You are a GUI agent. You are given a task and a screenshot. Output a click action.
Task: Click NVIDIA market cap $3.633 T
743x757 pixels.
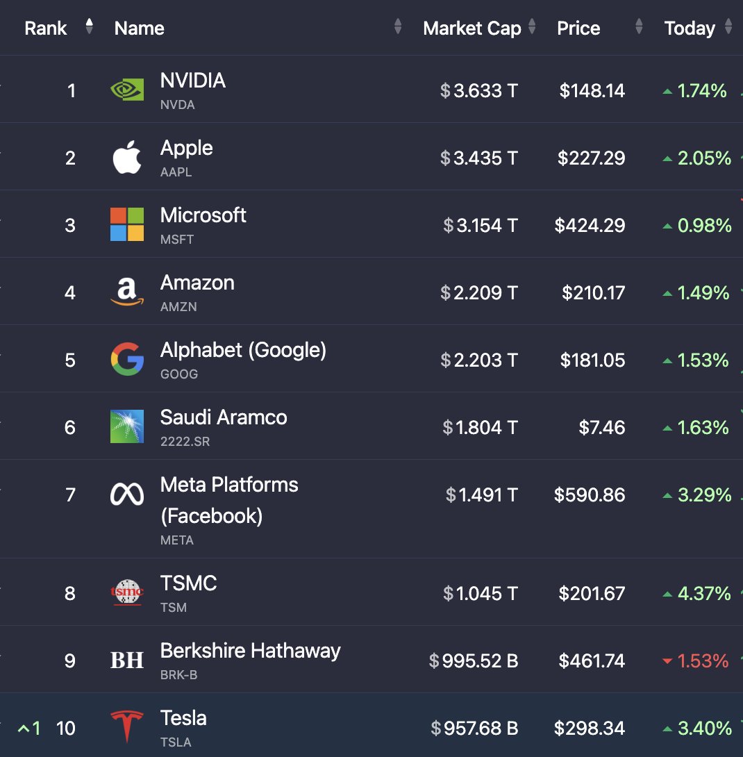pyautogui.click(x=479, y=90)
